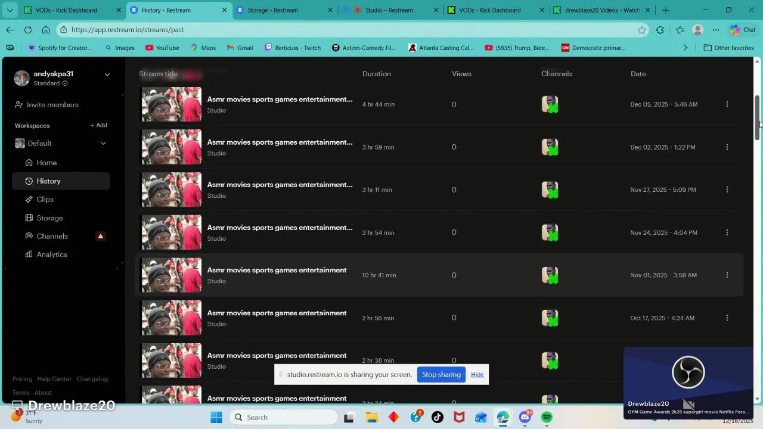Open the browser favorites icon
Viewport: 763px width, 429px height.
680,30
